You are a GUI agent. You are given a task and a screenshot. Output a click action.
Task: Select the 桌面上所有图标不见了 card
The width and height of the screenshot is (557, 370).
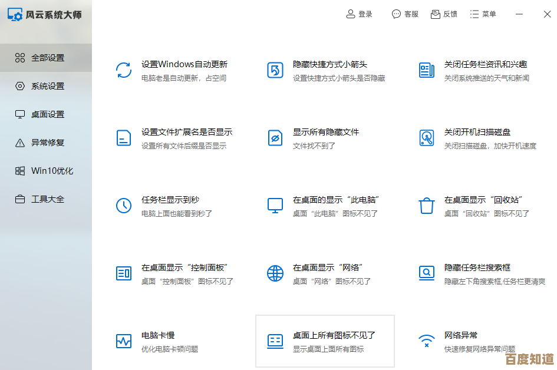coord(325,341)
